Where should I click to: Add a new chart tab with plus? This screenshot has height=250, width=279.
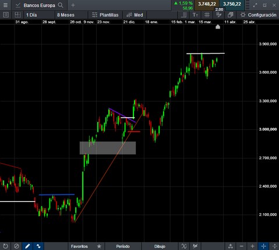73,5
